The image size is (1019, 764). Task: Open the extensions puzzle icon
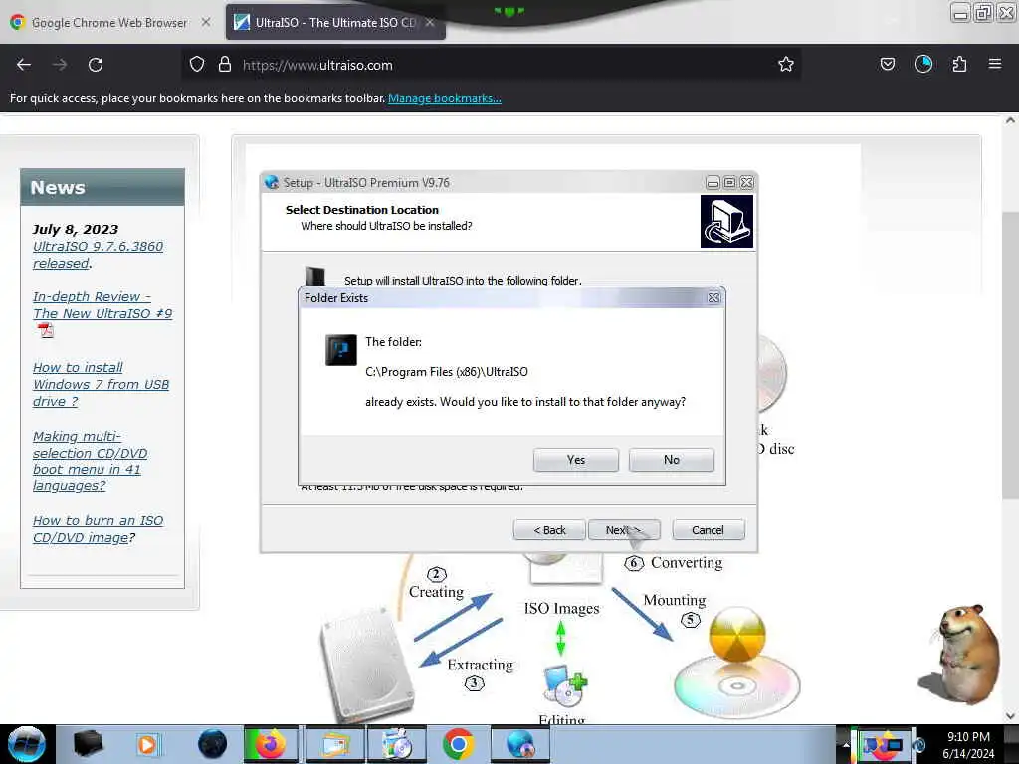coord(959,64)
